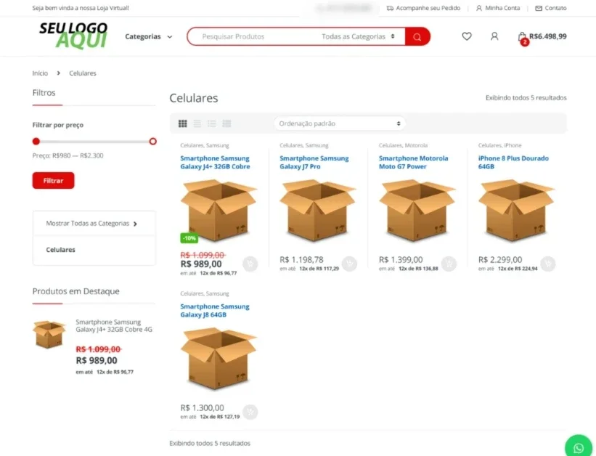This screenshot has width=596, height=456.
Task: Click price R$ 1.198,78
Action: click(x=301, y=260)
